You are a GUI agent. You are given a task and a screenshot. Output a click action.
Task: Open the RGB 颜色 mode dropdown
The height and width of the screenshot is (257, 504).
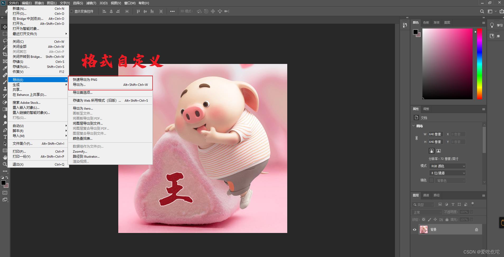pyautogui.click(x=448, y=166)
